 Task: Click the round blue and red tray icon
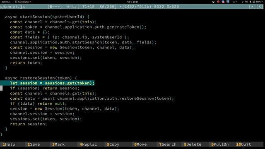tap(223, 2)
